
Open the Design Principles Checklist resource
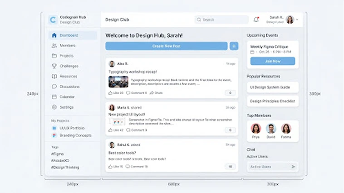[x=273, y=101]
